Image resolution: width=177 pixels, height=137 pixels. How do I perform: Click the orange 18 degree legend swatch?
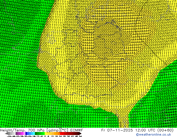(57, 133)
